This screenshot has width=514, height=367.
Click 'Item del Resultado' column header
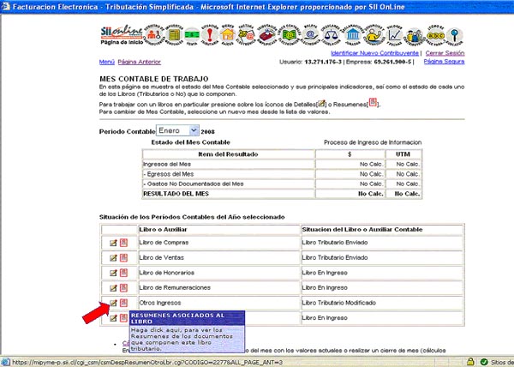228,154
